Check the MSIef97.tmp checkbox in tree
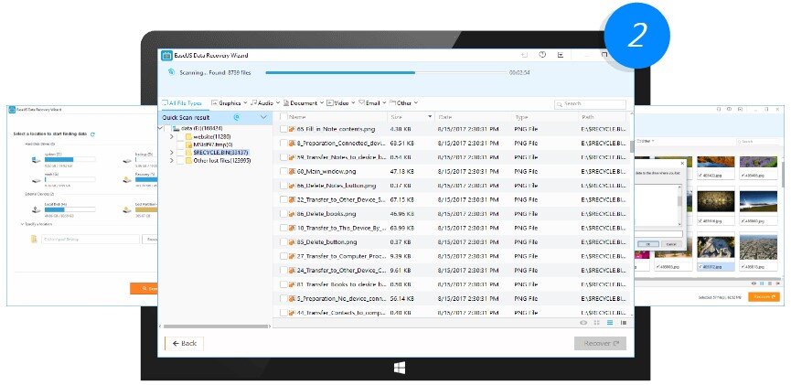This screenshot has height=385, width=791. pos(180,144)
